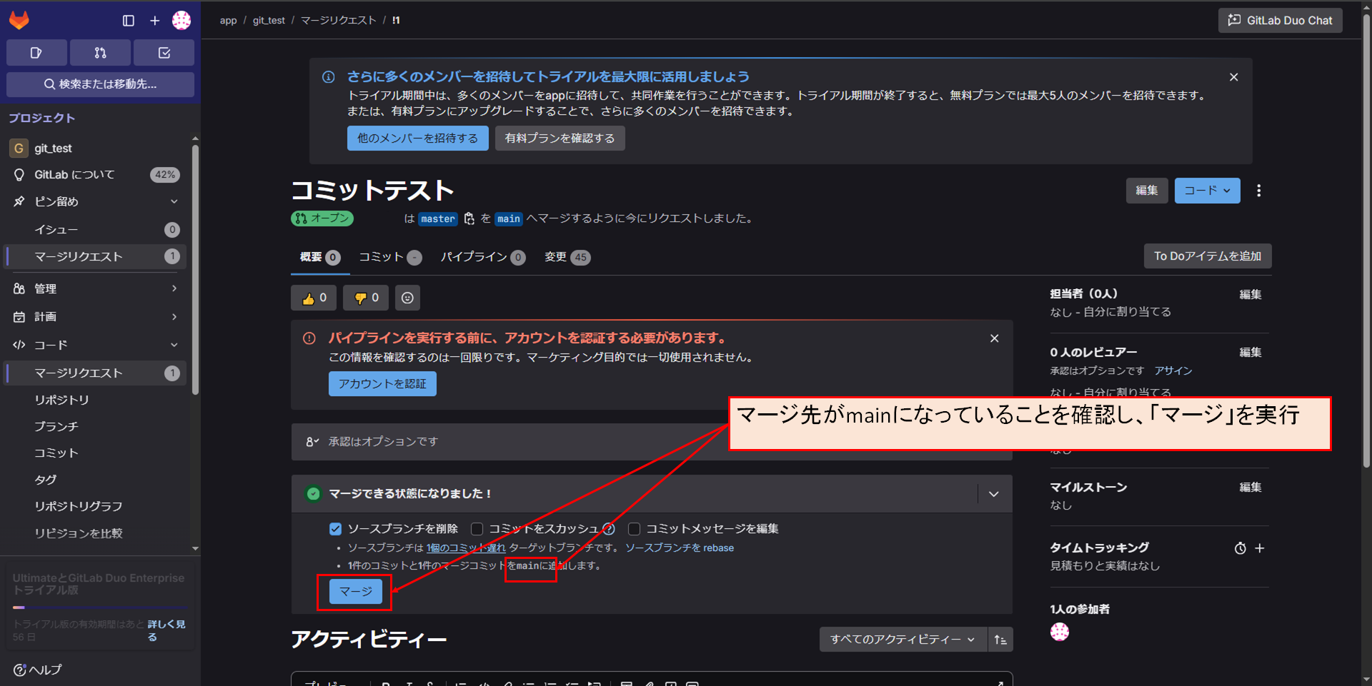
Task: Add time entry plus icon
Action: [x=1260, y=548]
